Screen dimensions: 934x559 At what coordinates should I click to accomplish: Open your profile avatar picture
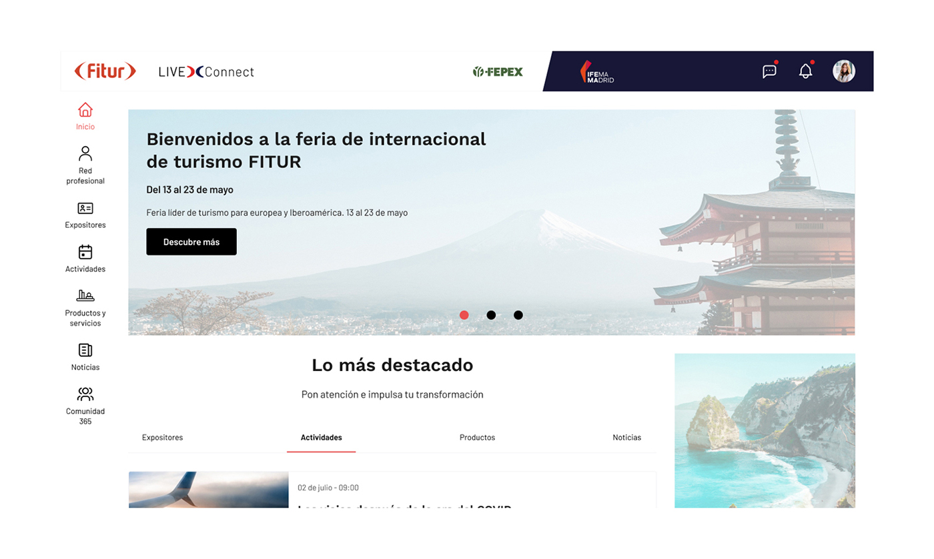(x=844, y=71)
